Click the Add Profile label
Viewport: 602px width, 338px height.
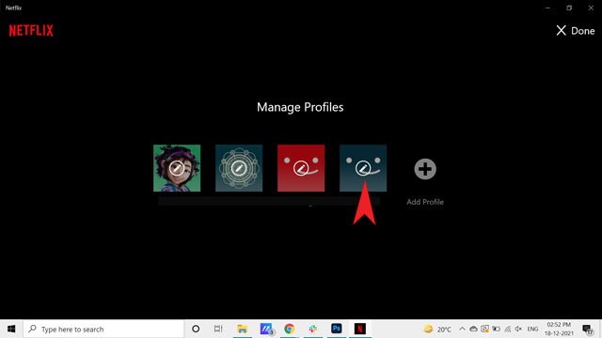425,202
